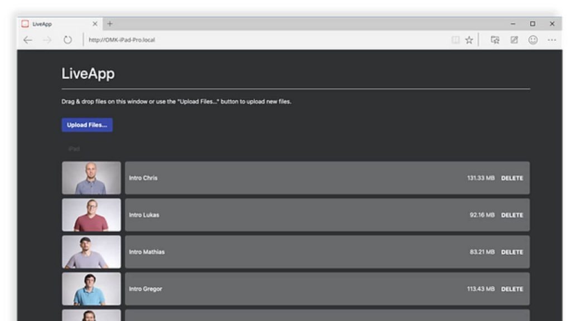Image resolution: width=571 pixels, height=321 pixels.
Task: Open reading view from the book icon
Action: tap(456, 40)
